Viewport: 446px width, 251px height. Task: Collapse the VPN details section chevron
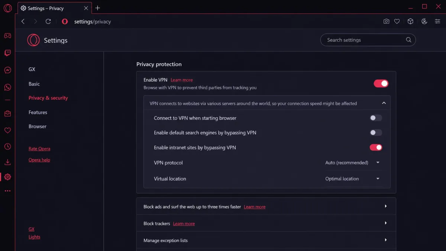384,103
